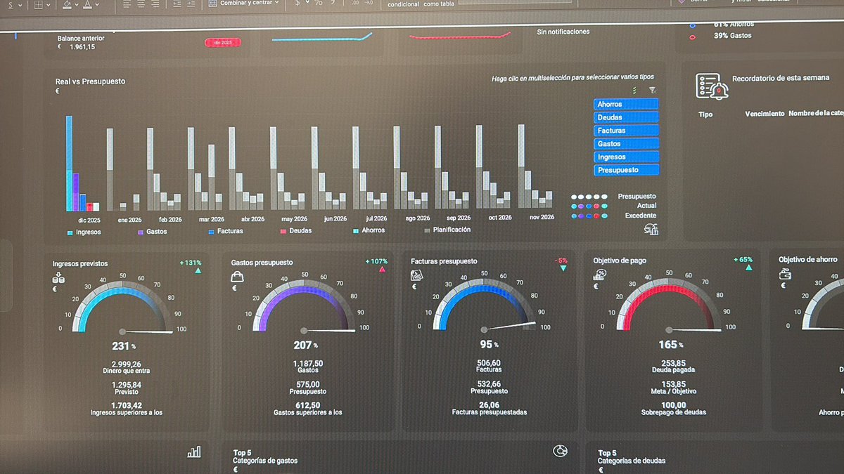The image size is (844, 474).
Task: Click the shopping bag icon under Gastos presupuesto
Action: coord(237,277)
